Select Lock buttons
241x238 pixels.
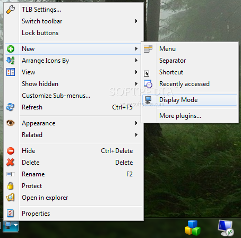(74, 33)
